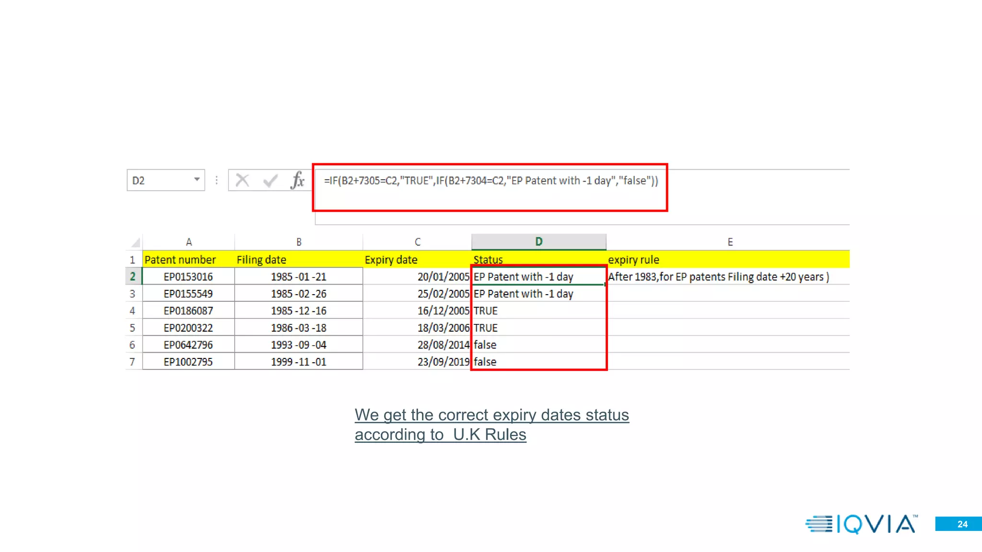Image resolution: width=982 pixels, height=552 pixels.
Task: Click the Enter checkmark icon in formula bar
Action: tap(270, 181)
